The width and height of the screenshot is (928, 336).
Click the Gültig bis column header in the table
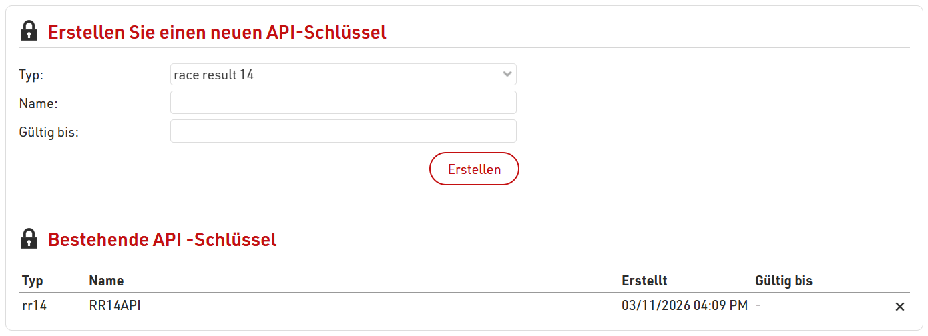pyautogui.click(x=784, y=281)
